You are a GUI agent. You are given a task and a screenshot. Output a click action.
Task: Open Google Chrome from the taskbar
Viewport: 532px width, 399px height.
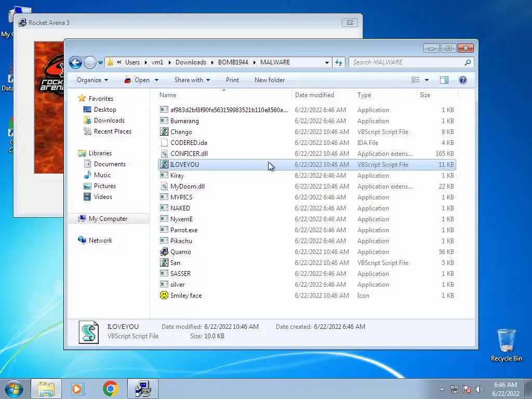click(110, 389)
